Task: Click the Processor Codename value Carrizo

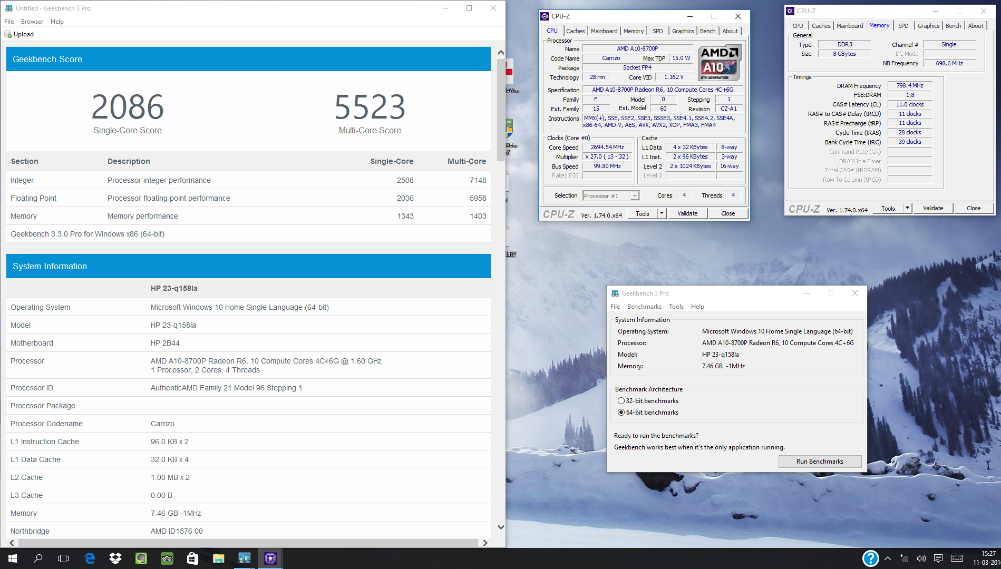Action: click(162, 424)
